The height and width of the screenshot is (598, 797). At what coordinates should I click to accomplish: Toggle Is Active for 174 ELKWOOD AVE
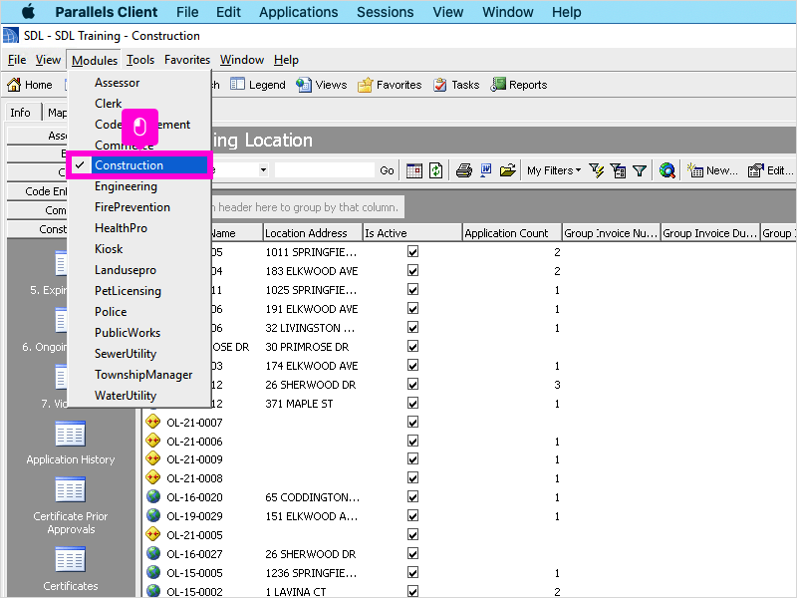click(412, 365)
